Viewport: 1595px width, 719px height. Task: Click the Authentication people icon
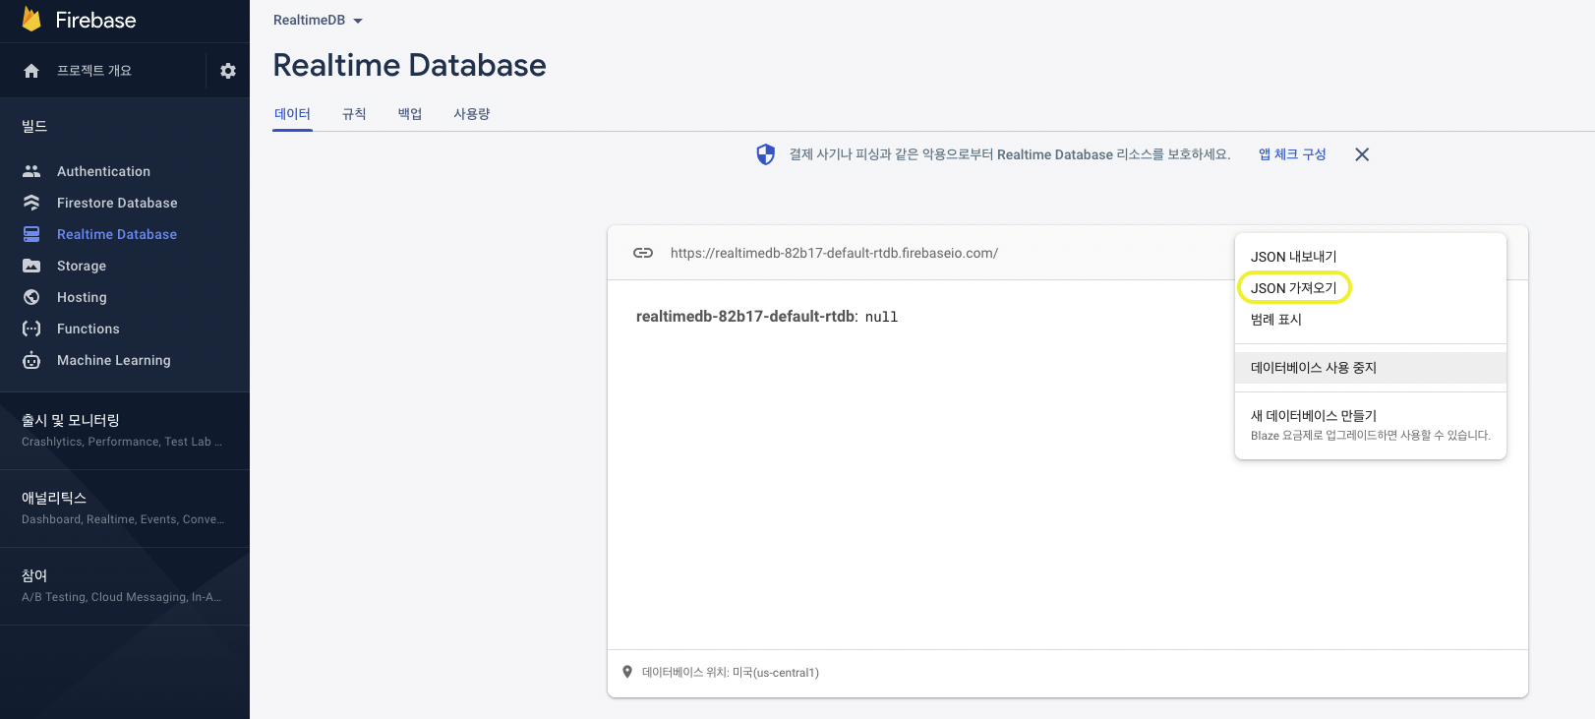(x=31, y=171)
